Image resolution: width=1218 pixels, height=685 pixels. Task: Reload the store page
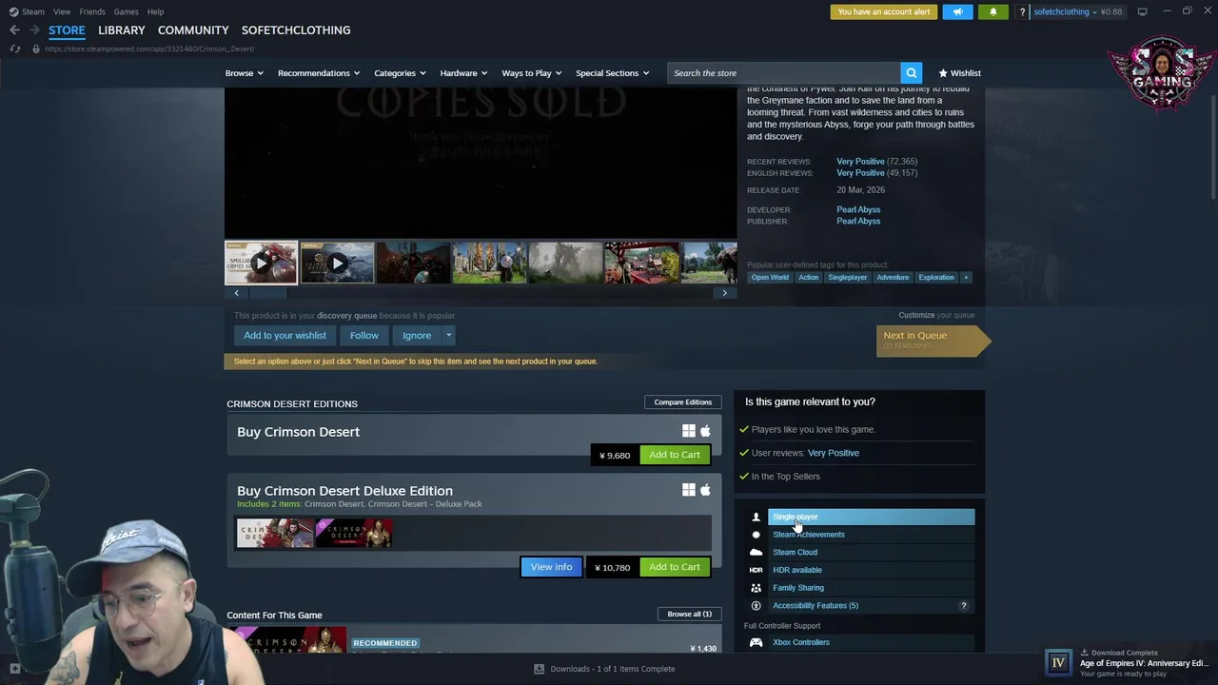click(x=14, y=49)
